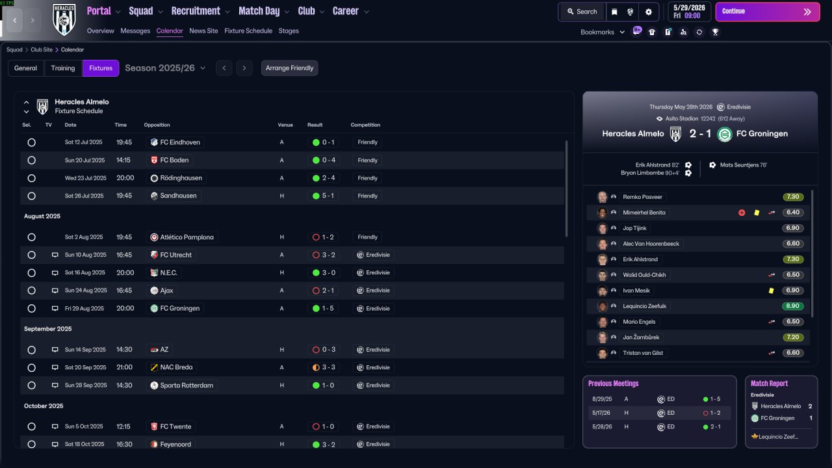Screen dimensions: 832x468
Task: Open the Season 2025/26 dropdown
Action: tap(165, 68)
